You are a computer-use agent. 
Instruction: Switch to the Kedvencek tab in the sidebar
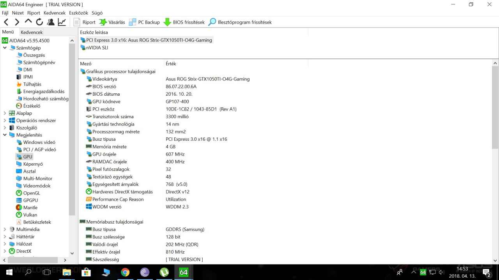click(32, 32)
